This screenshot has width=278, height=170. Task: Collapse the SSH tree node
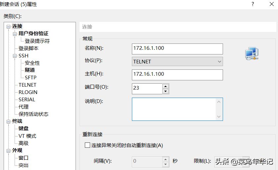(x=15, y=56)
